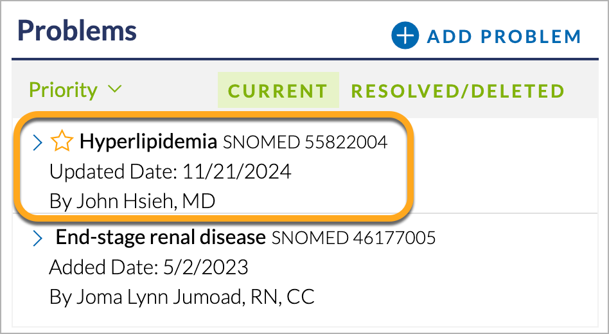Toggle the star next to Hyperlipidemia
This screenshot has height=334, width=609.
[x=62, y=141]
